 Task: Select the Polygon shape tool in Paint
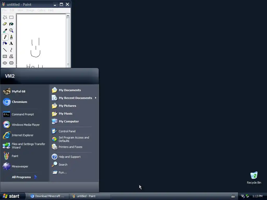point(11,56)
